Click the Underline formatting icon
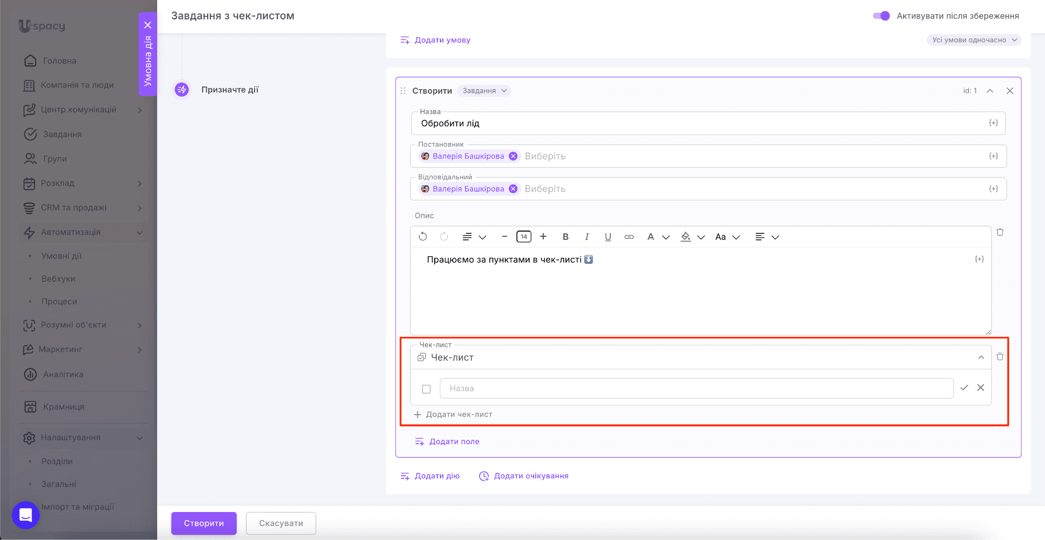This screenshot has width=1045, height=540. click(x=608, y=237)
